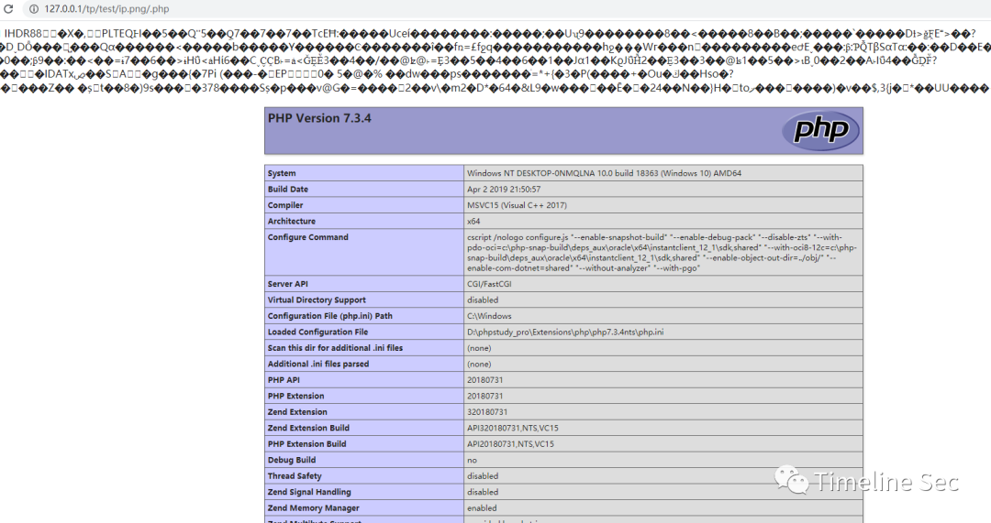Select the "enabled" Zend Memory Manager value

pyautogui.click(x=483, y=507)
